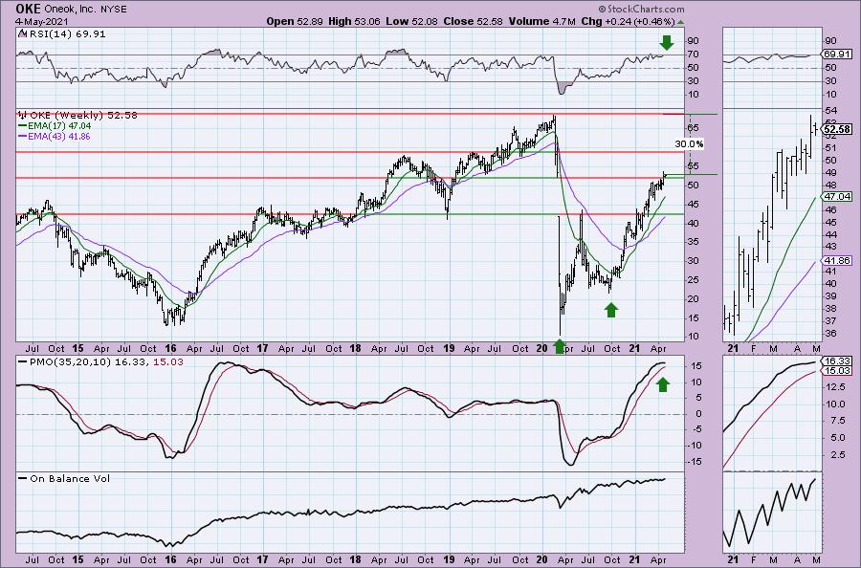Click the date 4-May-2021

click(42, 21)
